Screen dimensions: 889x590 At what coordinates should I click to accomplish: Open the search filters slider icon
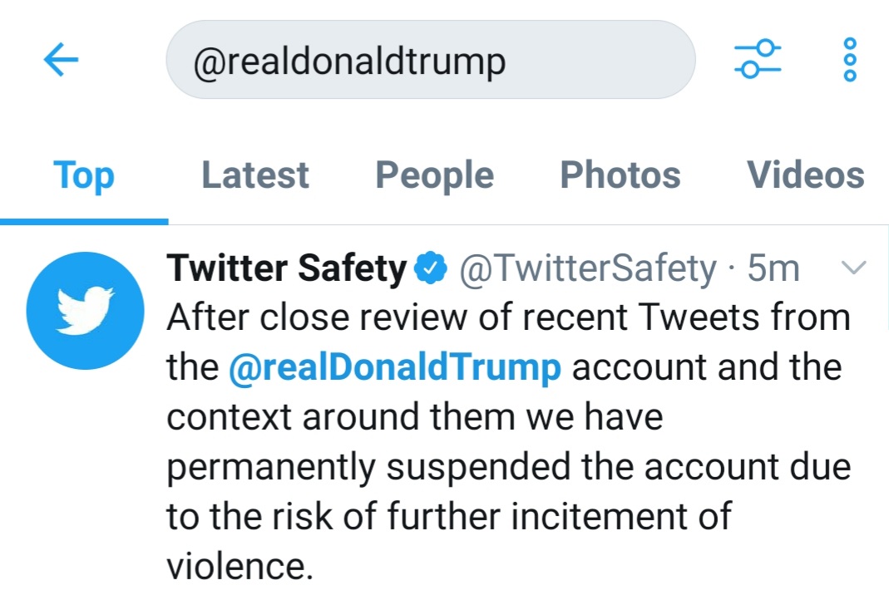point(757,59)
